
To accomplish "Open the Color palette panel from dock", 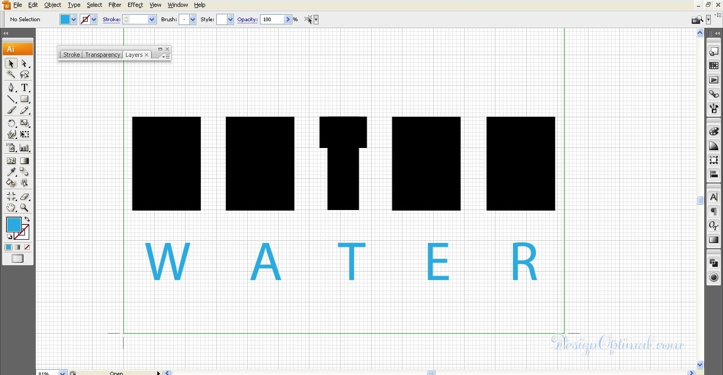I will click(x=713, y=132).
